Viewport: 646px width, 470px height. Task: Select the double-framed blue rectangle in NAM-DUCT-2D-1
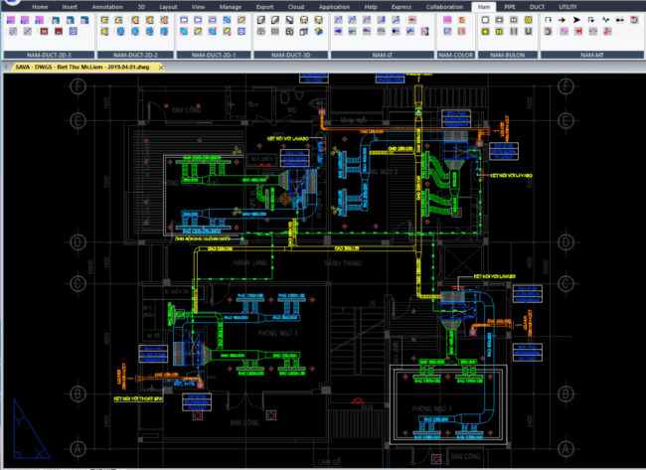pyautogui.click(x=242, y=32)
